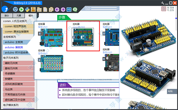The width and height of the screenshot is (178, 110).
Task: Click the green play run button
Action: [21, 9]
